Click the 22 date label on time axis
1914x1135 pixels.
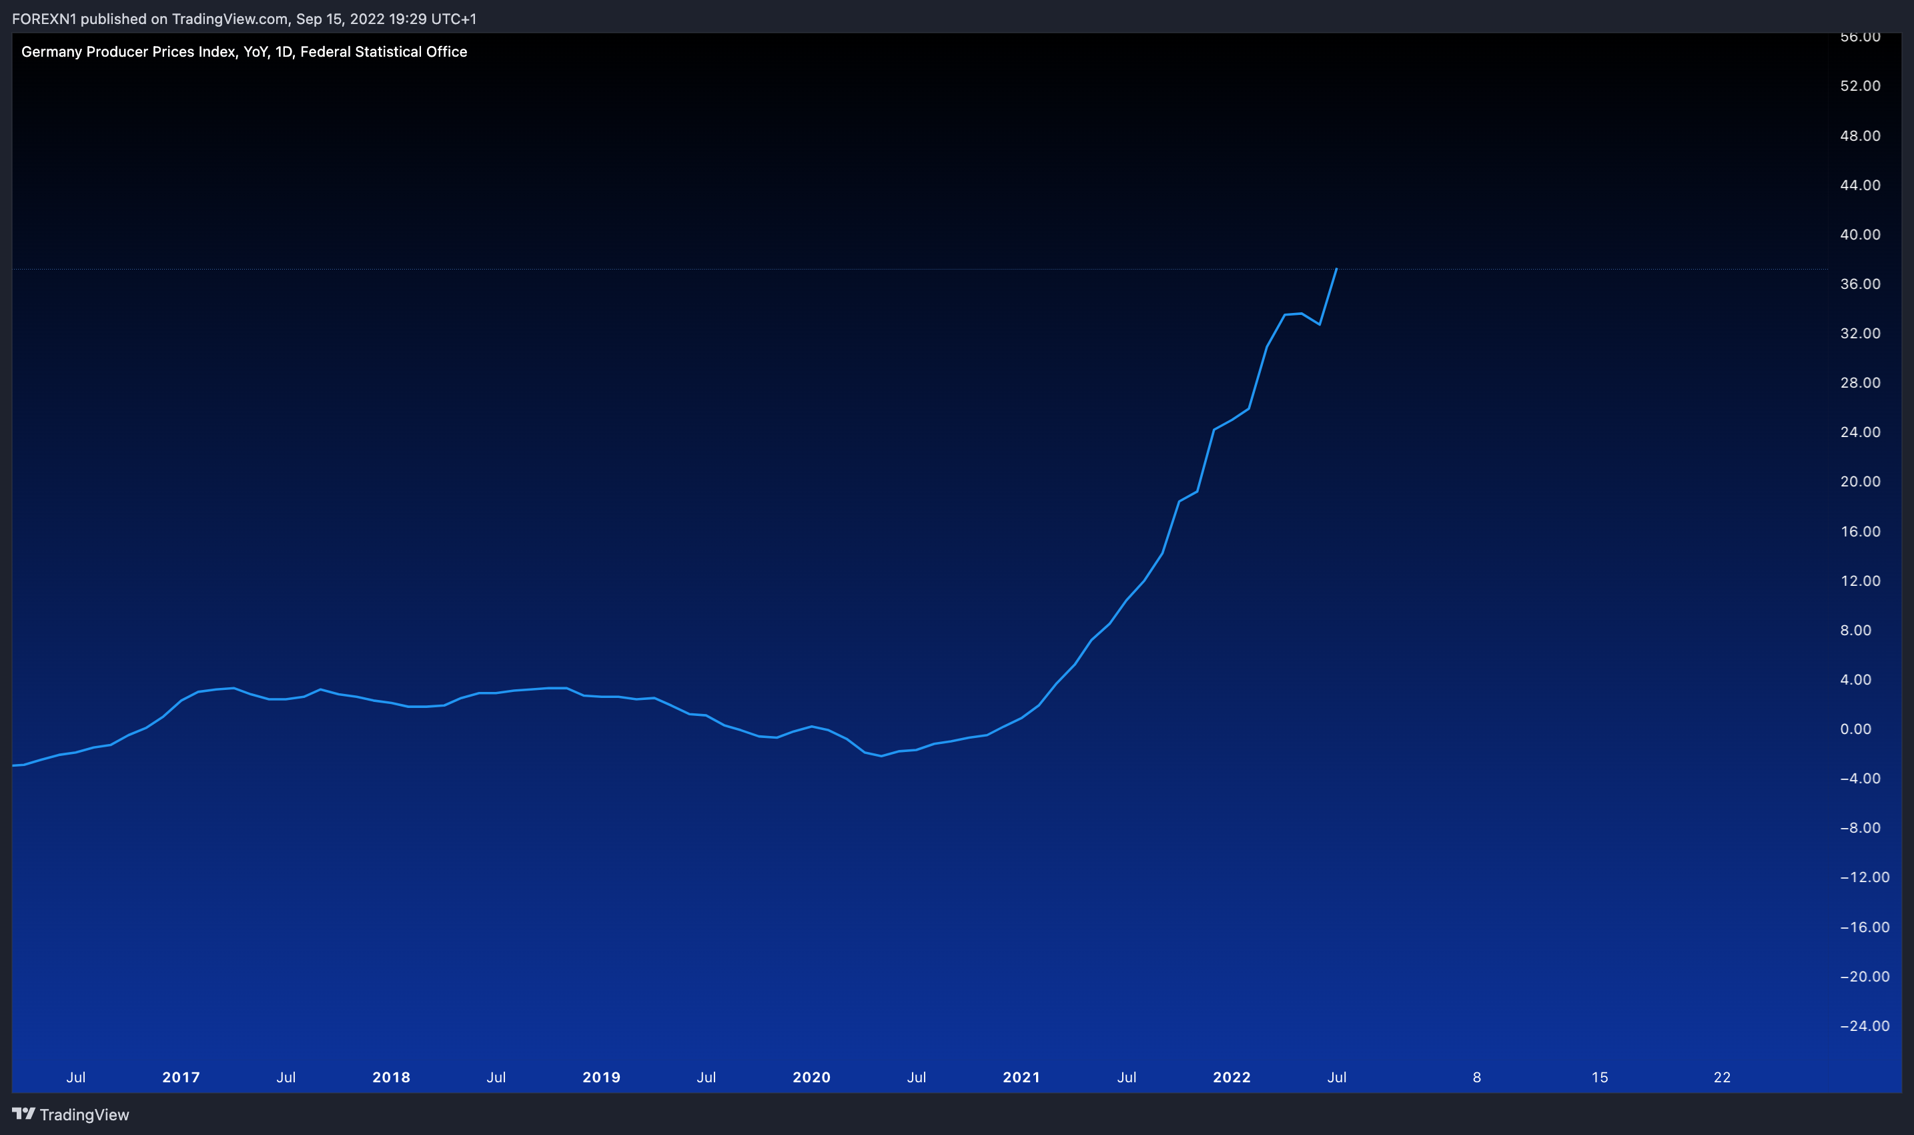(x=1722, y=1077)
